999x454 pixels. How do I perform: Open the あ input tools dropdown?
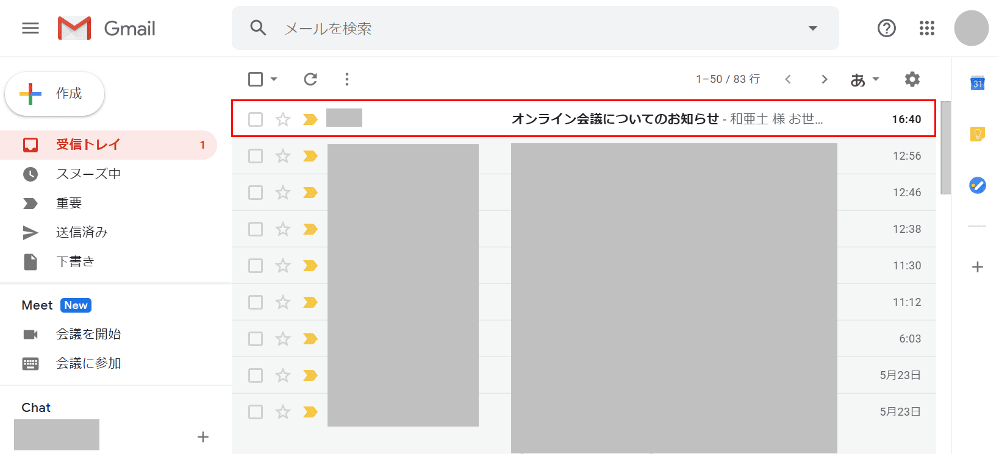[x=865, y=80]
